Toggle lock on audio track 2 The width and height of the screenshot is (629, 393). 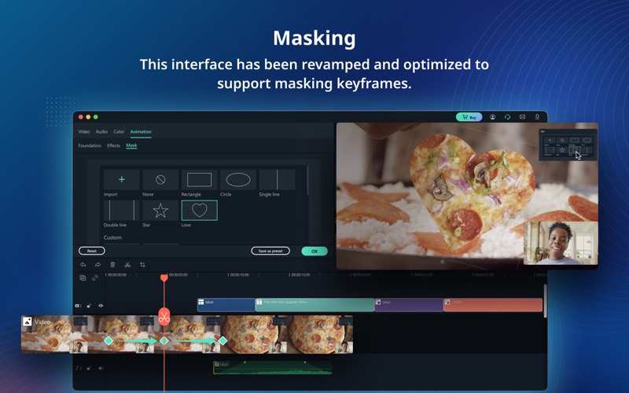[x=89, y=368]
